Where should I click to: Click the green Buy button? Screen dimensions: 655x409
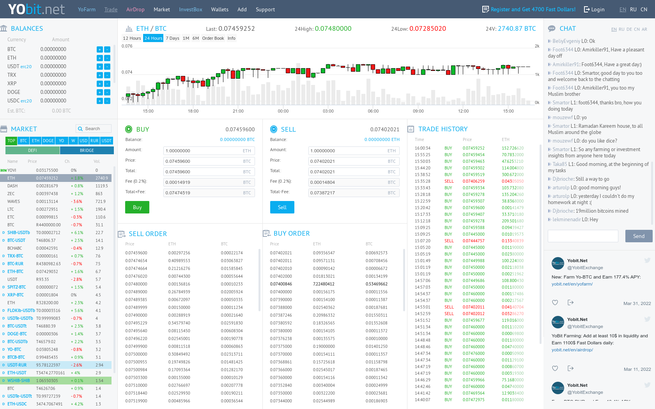137,207
